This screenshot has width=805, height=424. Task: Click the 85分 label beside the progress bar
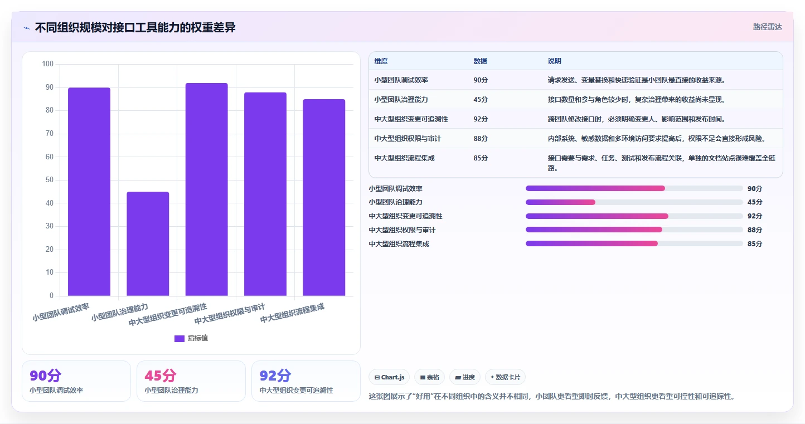point(755,243)
